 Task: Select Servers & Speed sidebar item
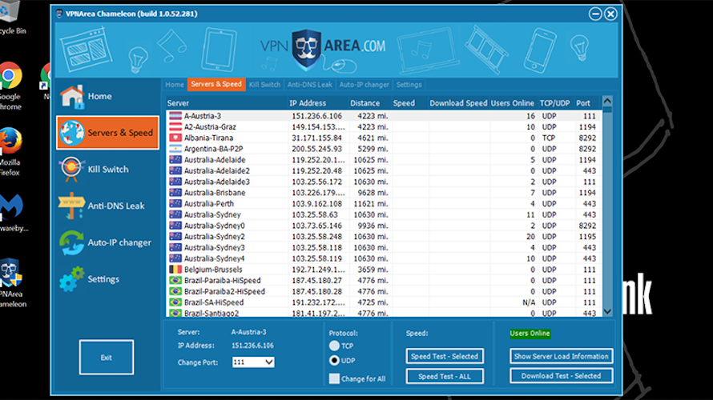tap(107, 133)
